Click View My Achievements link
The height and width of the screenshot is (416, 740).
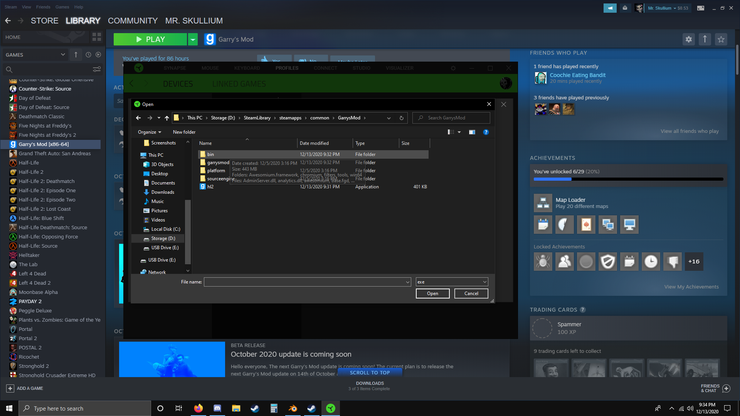click(691, 287)
